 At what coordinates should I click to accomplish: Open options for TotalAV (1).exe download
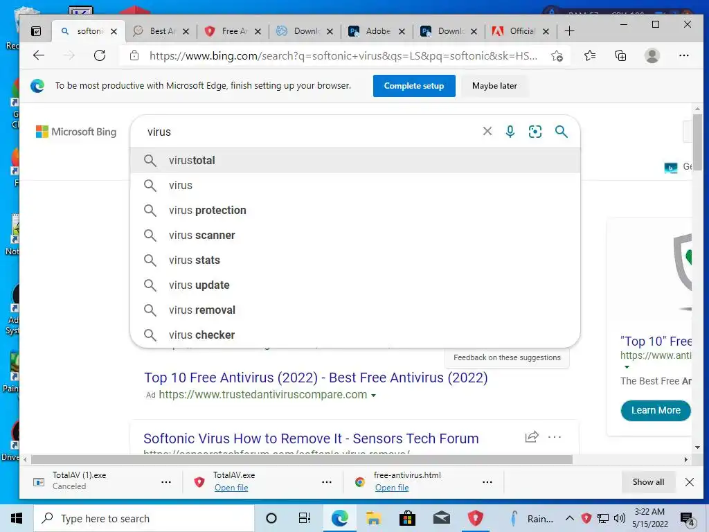coord(166,482)
